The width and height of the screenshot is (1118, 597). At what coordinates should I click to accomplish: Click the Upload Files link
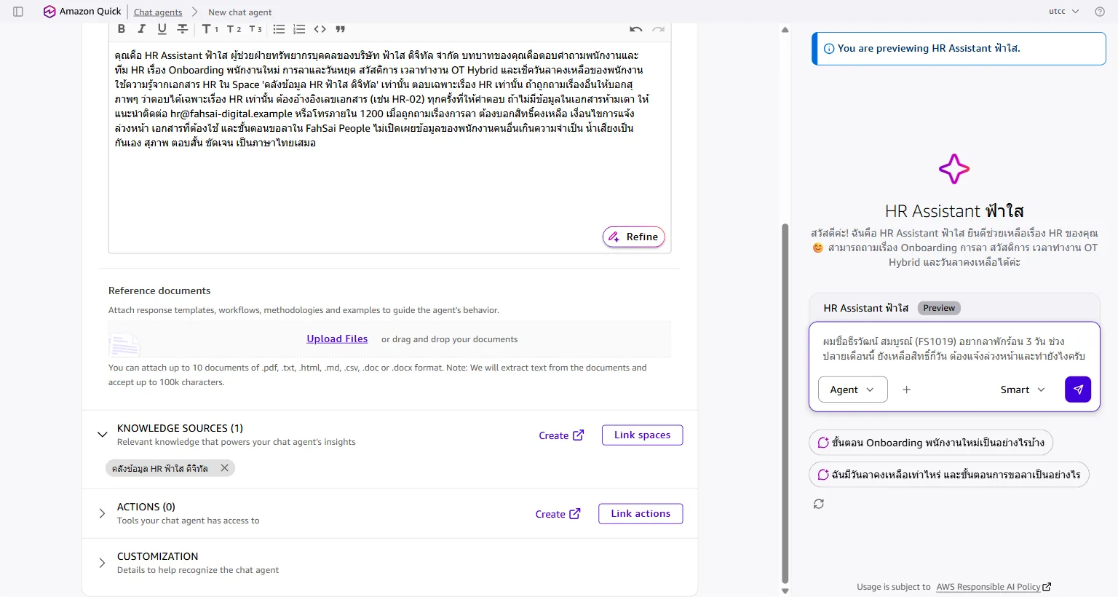pyautogui.click(x=337, y=339)
